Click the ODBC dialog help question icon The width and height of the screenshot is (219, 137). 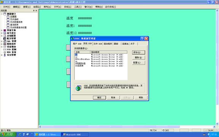click(142, 38)
